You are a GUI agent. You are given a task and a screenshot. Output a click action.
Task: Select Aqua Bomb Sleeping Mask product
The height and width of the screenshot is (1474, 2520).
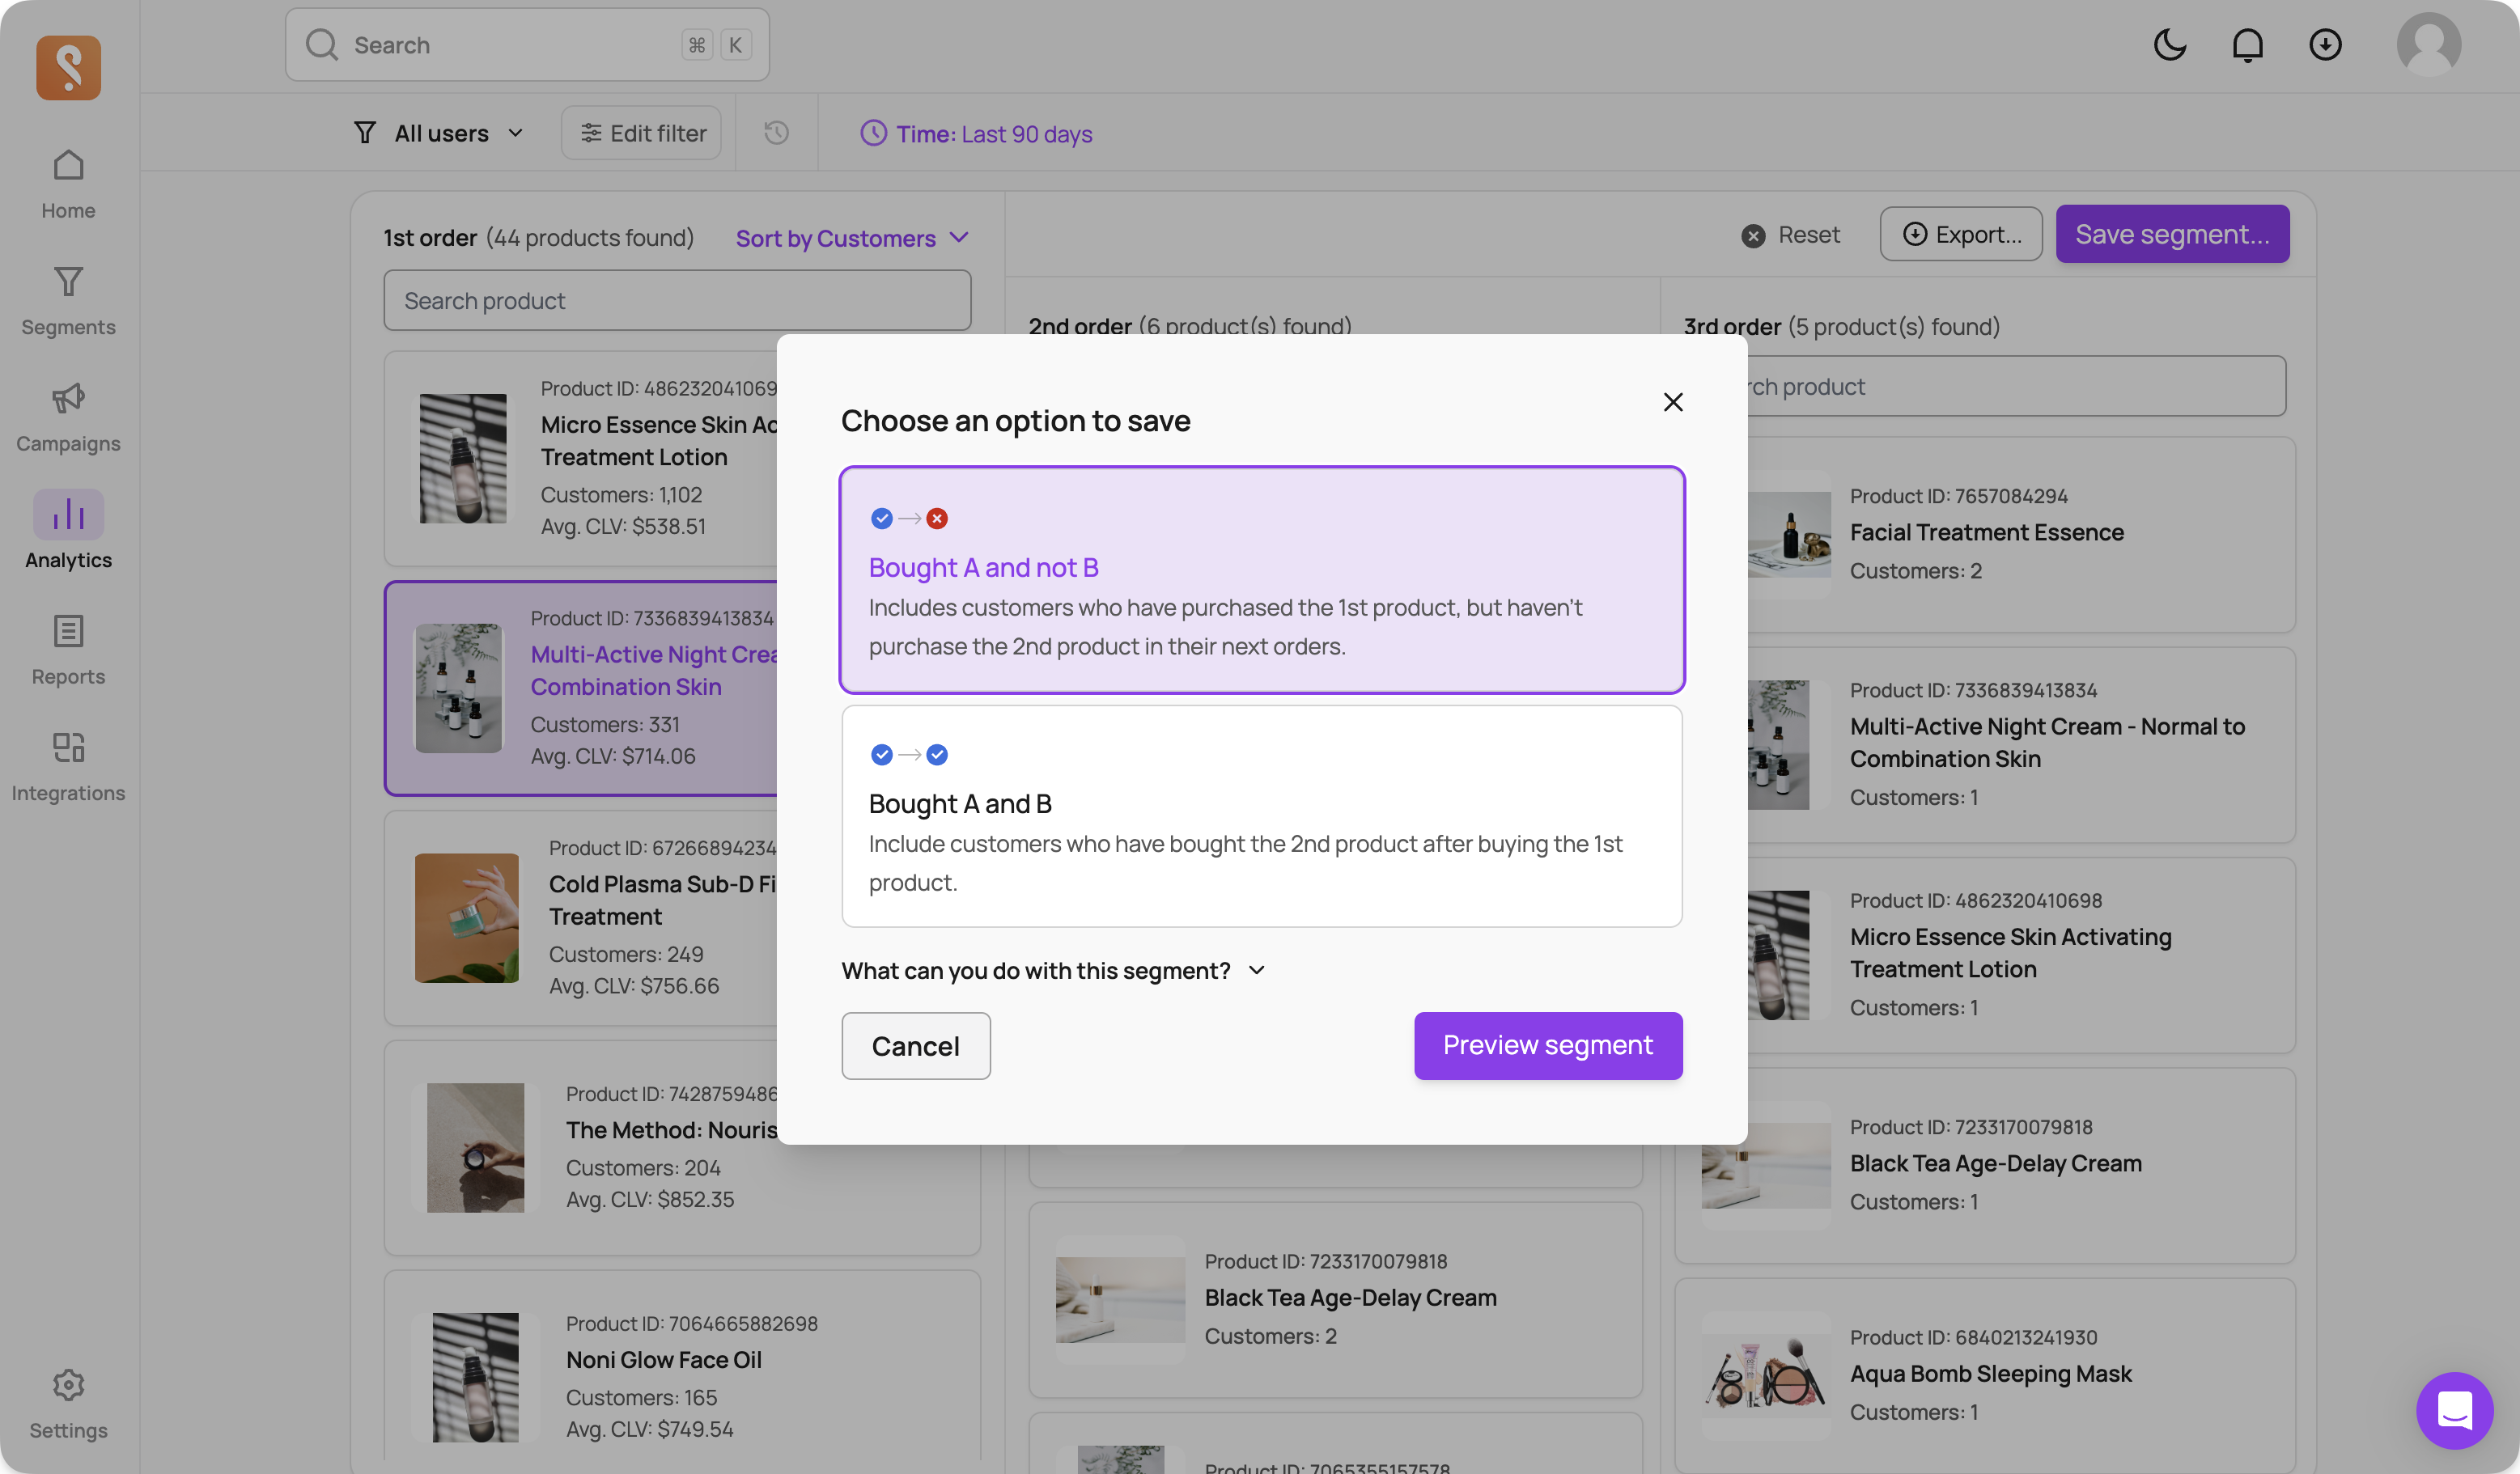[x=1985, y=1375]
